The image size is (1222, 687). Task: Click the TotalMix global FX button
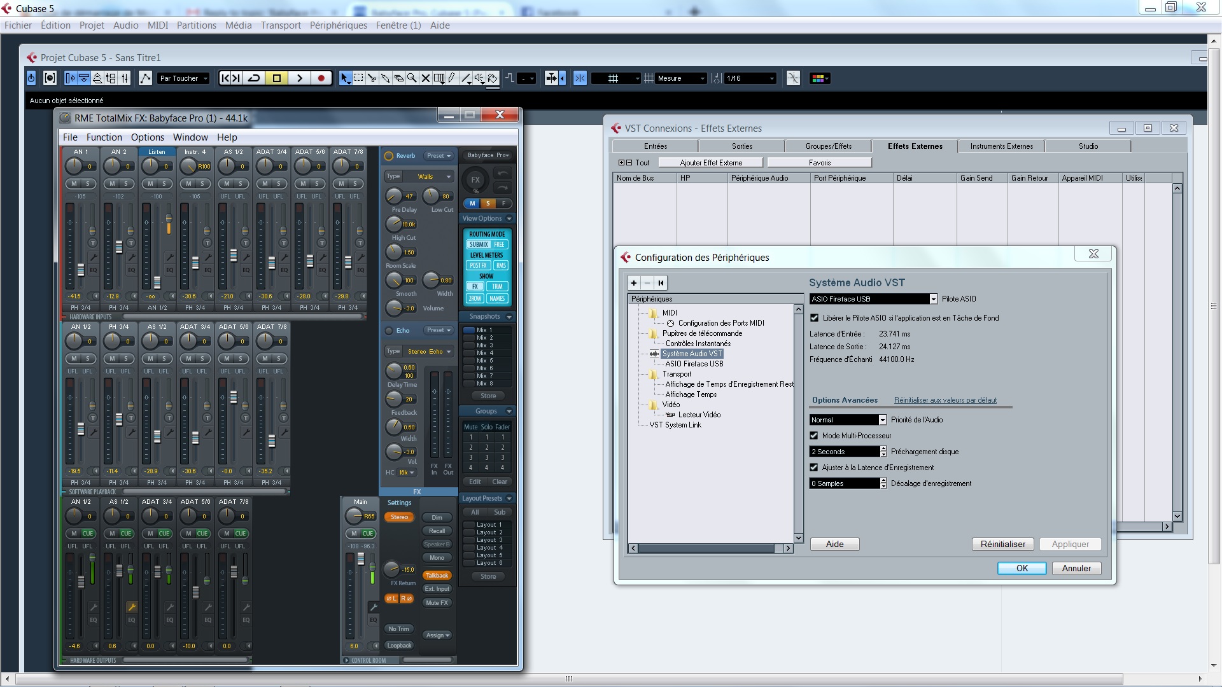[x=475, y=181]
